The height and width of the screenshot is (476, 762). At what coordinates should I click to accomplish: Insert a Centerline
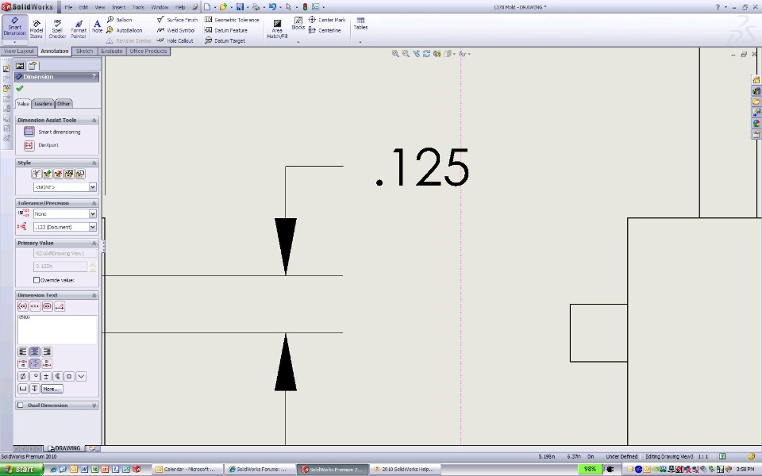325,30
